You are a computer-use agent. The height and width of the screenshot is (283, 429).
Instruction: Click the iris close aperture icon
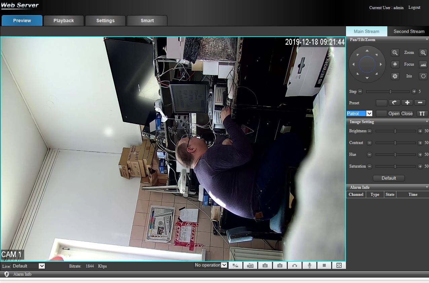pyautogui.click(x=395, y=76)
